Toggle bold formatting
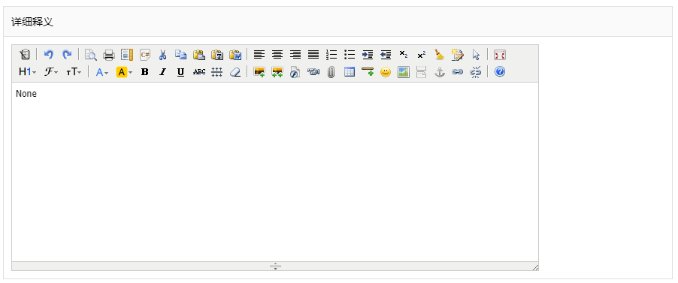 point(145,72)
